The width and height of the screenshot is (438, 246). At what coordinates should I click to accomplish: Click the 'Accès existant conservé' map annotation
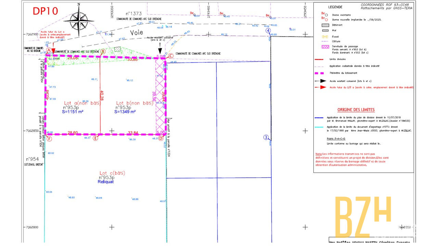(x=160, y=39)
